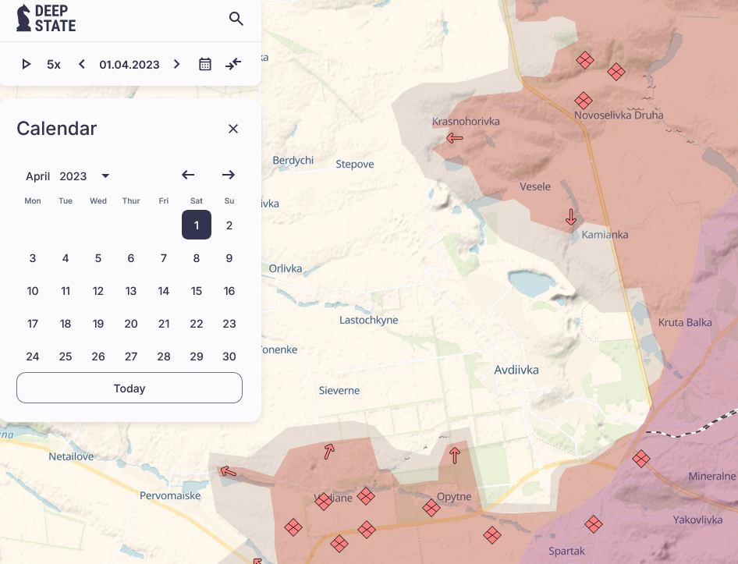Go to next day chevron
Image resolution: width=738 pixels, height=564 pixels.
[176, 64]
